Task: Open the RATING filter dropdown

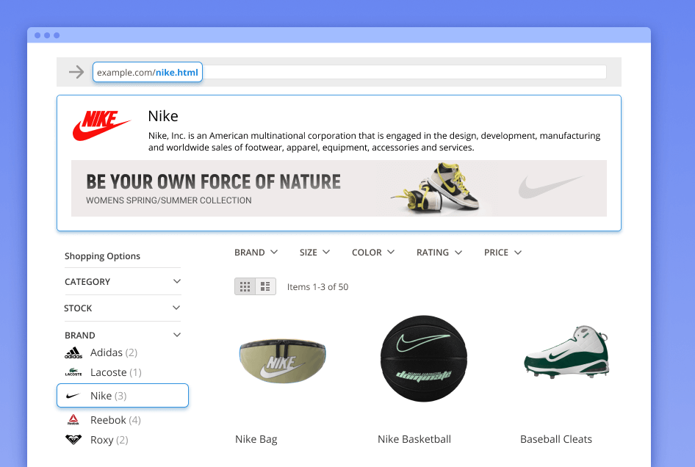Action: tap(439, 253)
